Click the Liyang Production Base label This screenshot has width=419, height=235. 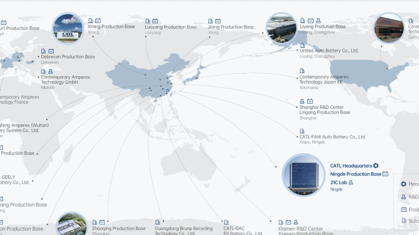[322, 27]
